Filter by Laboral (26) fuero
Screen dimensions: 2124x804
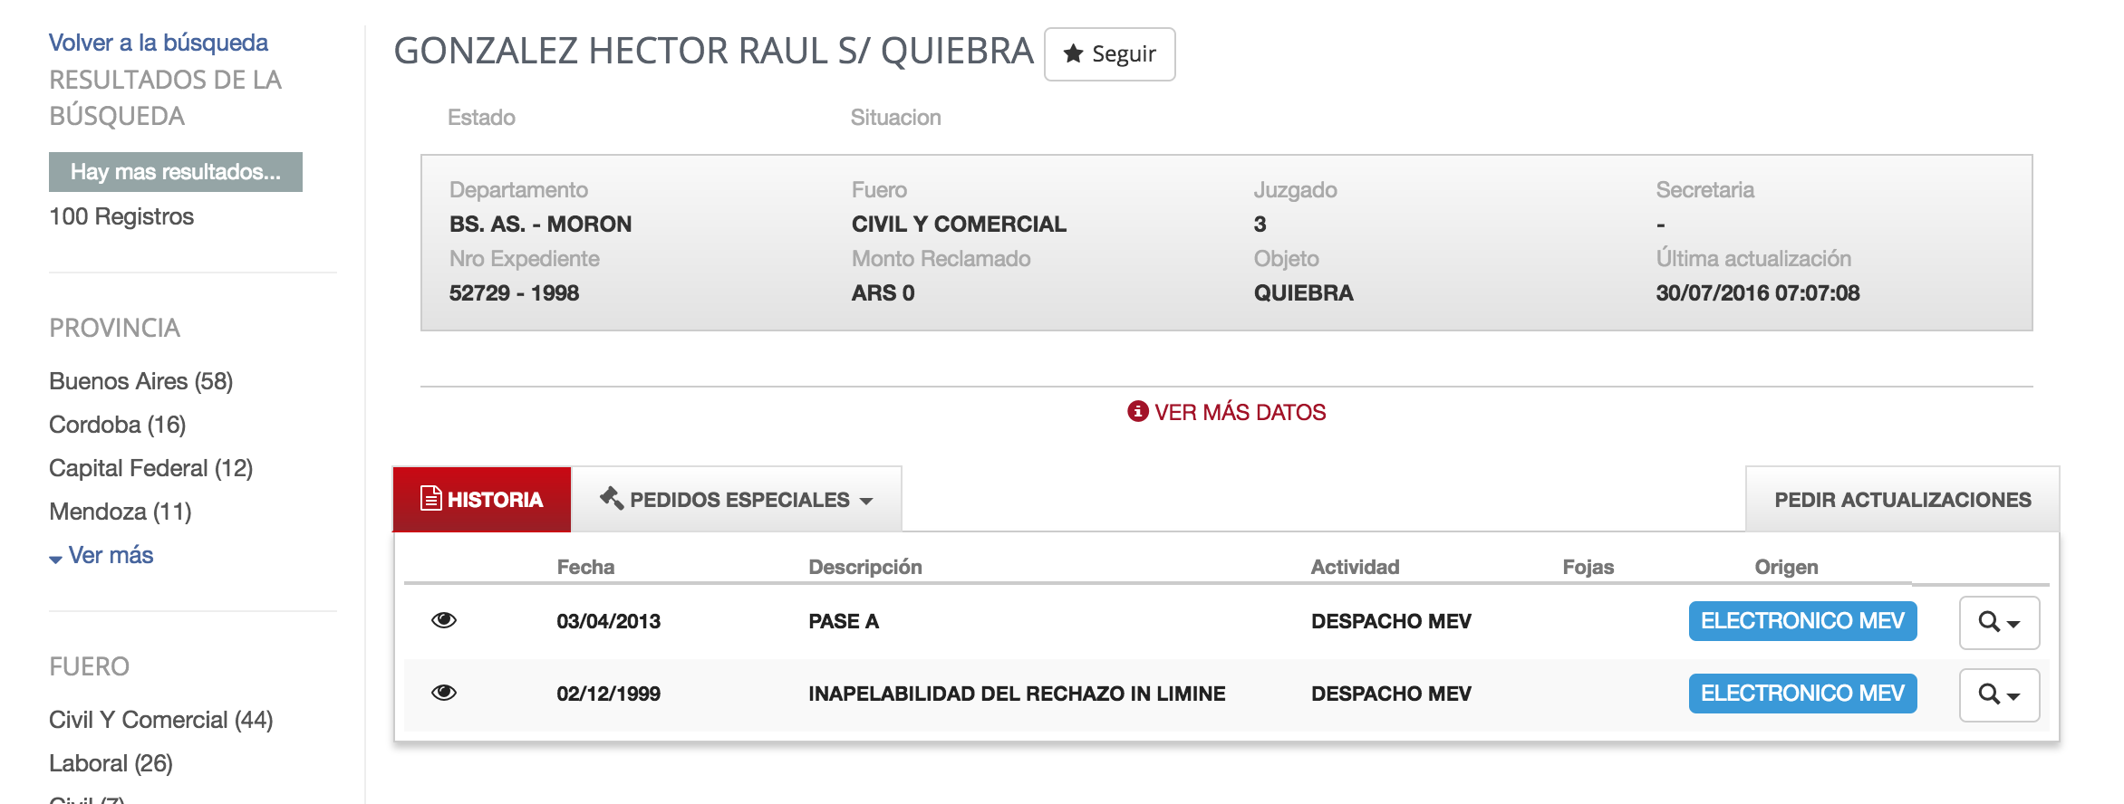click(x=111, y=763)
